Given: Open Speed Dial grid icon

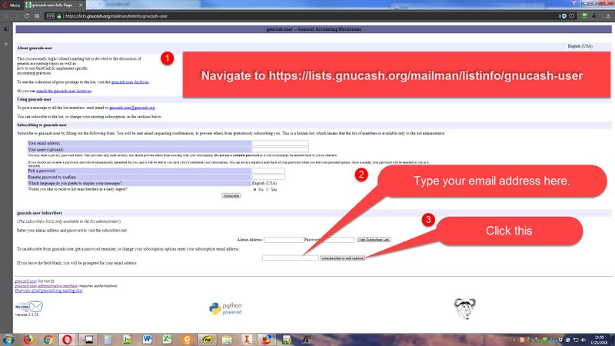Looking at the screenshot, I should pyautogui.click(x=37, y=16).
